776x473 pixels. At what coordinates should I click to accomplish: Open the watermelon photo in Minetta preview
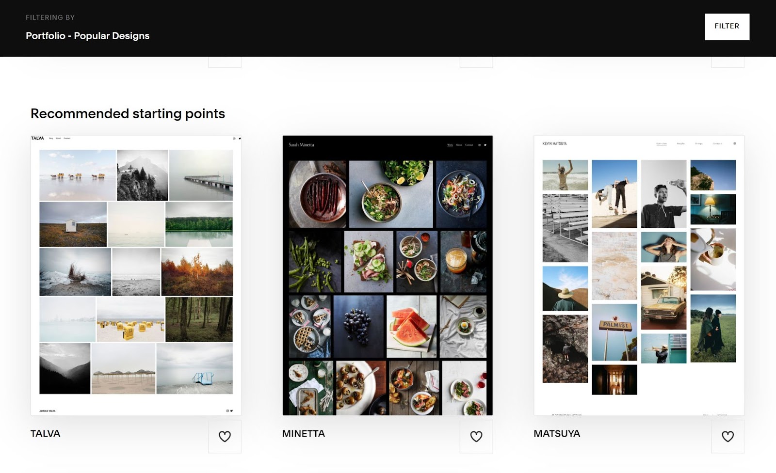tap(412, 326)
